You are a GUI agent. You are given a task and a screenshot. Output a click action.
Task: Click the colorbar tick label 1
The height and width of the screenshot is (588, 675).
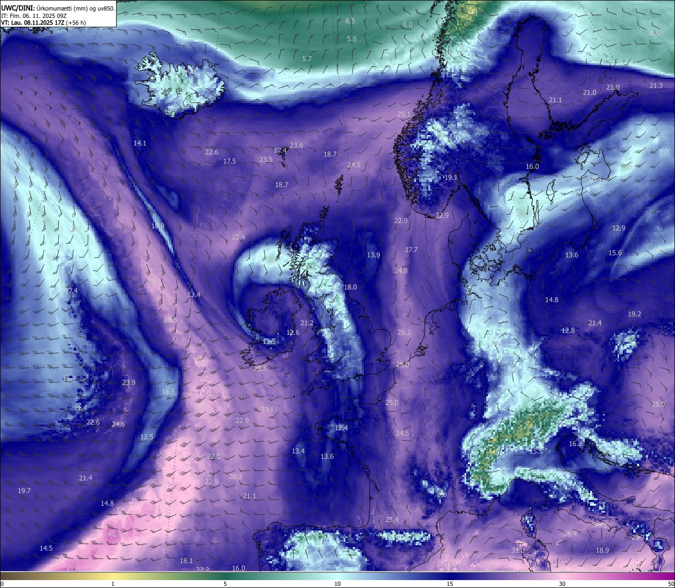click(113, 584)
